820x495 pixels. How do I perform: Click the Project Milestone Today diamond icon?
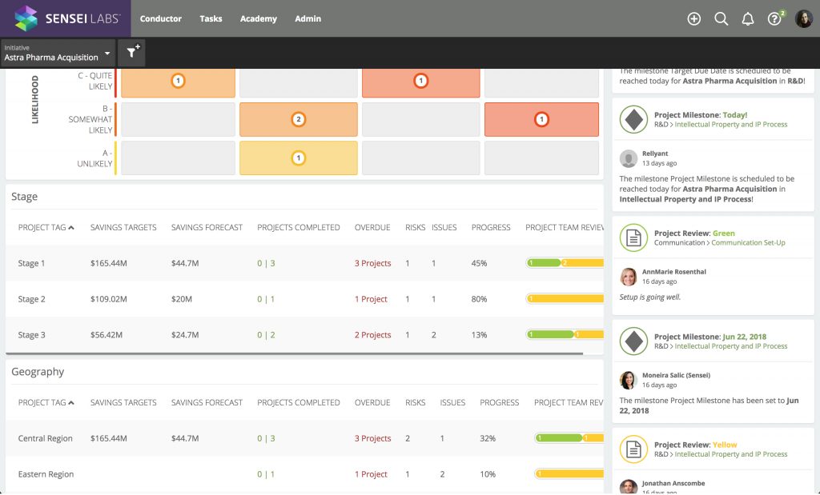click(633, 120)
